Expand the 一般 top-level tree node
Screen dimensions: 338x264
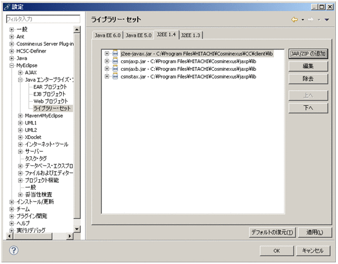[x=12, y=29]
